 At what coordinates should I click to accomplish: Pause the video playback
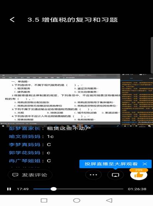[9, 189]
